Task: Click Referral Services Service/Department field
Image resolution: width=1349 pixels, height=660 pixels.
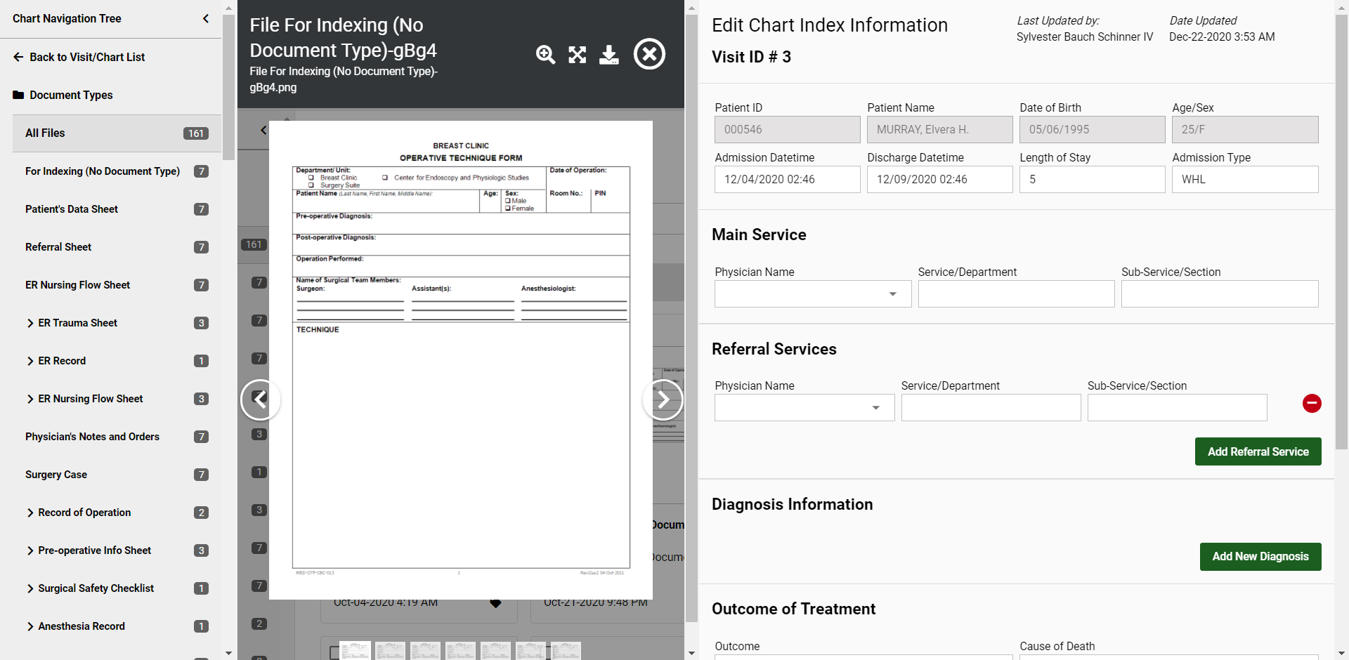Action: (x=991, y=408)
